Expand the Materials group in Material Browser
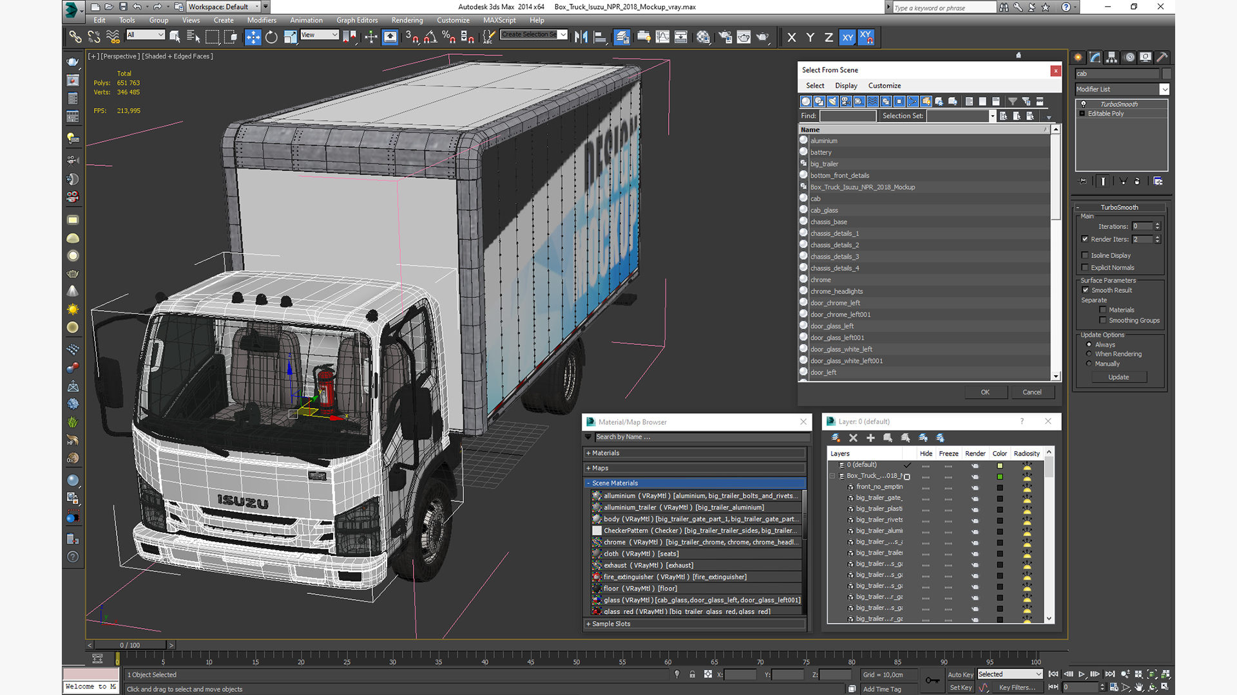 695,453
